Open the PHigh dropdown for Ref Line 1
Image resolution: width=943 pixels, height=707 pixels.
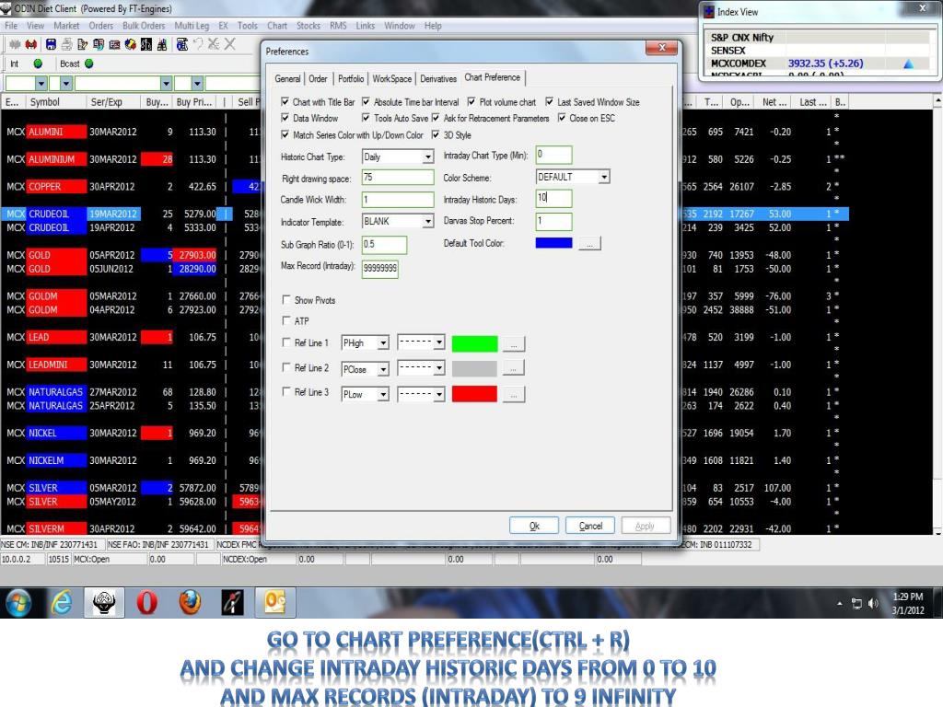click(382, 343)
